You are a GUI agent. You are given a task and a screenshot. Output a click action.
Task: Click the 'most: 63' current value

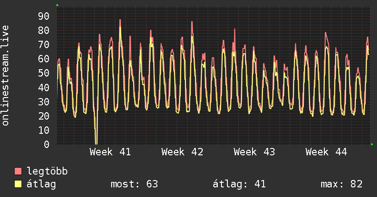tap(134, 184)
